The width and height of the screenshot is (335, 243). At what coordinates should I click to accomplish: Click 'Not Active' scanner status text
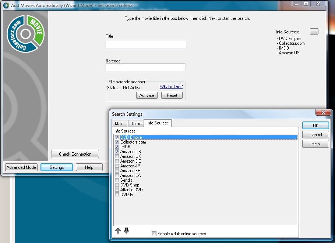pos(132,87)
